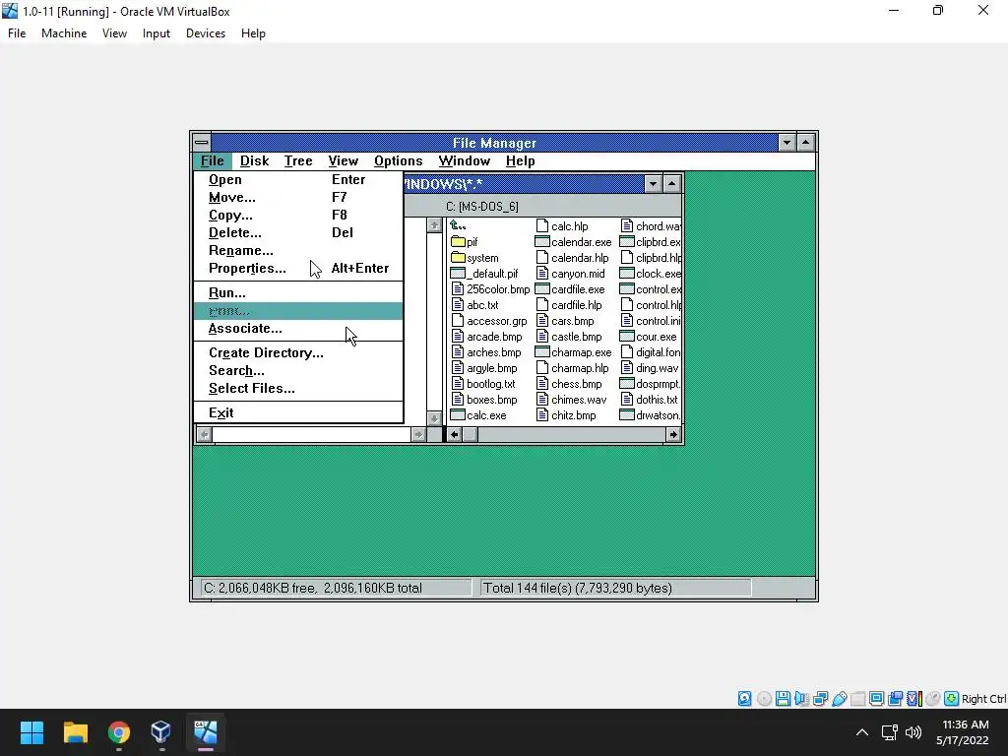This screenshot has height=756, width=1008.
Task: Select the canyon.mid file icon
Action: click(x=542, y=274)
